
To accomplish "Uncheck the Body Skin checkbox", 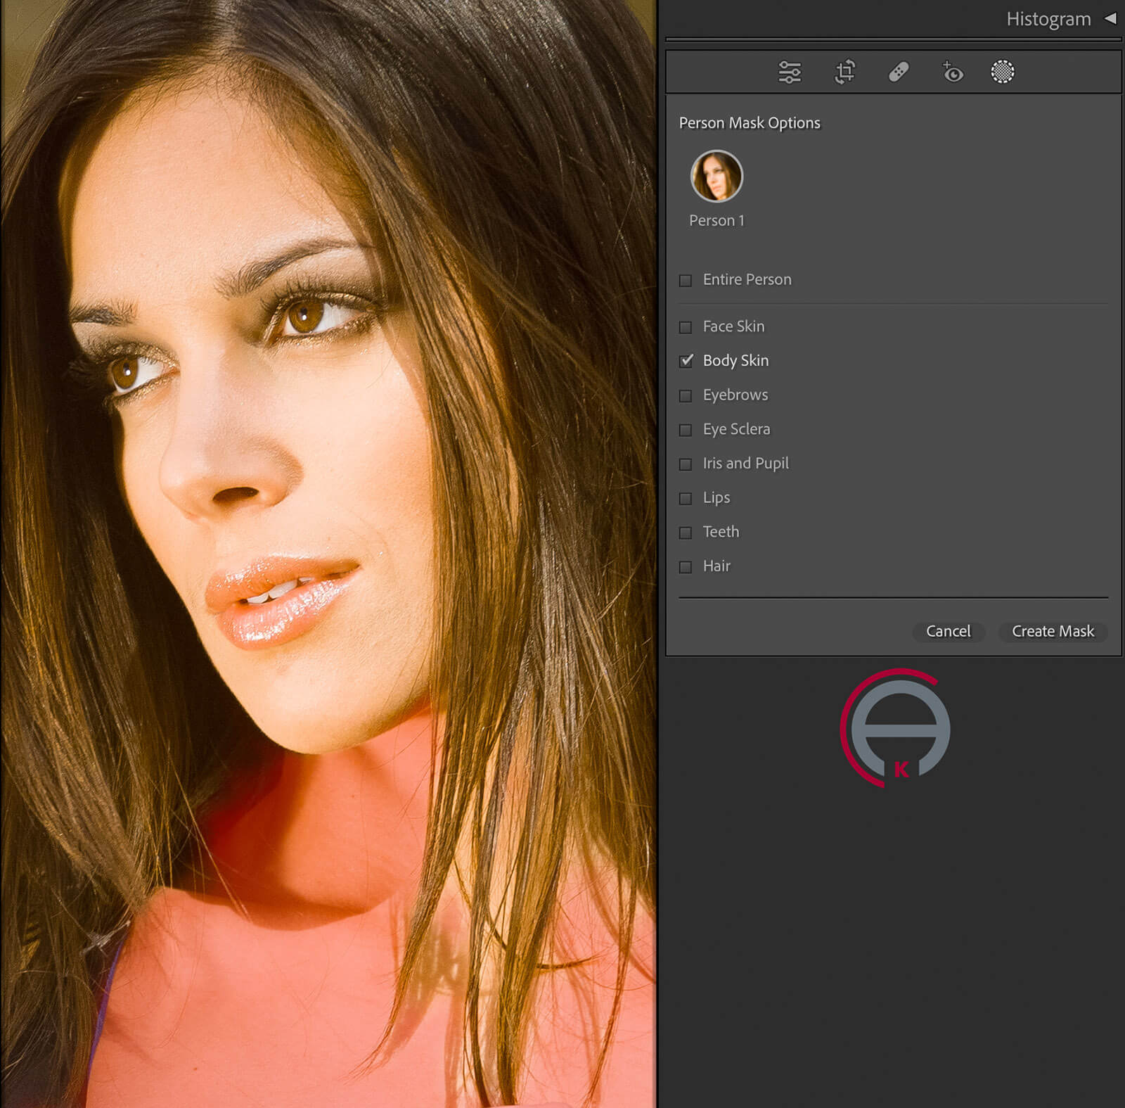I will coord(686,361).
